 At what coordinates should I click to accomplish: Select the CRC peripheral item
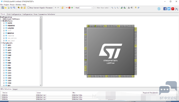click(x=9, y=58)
